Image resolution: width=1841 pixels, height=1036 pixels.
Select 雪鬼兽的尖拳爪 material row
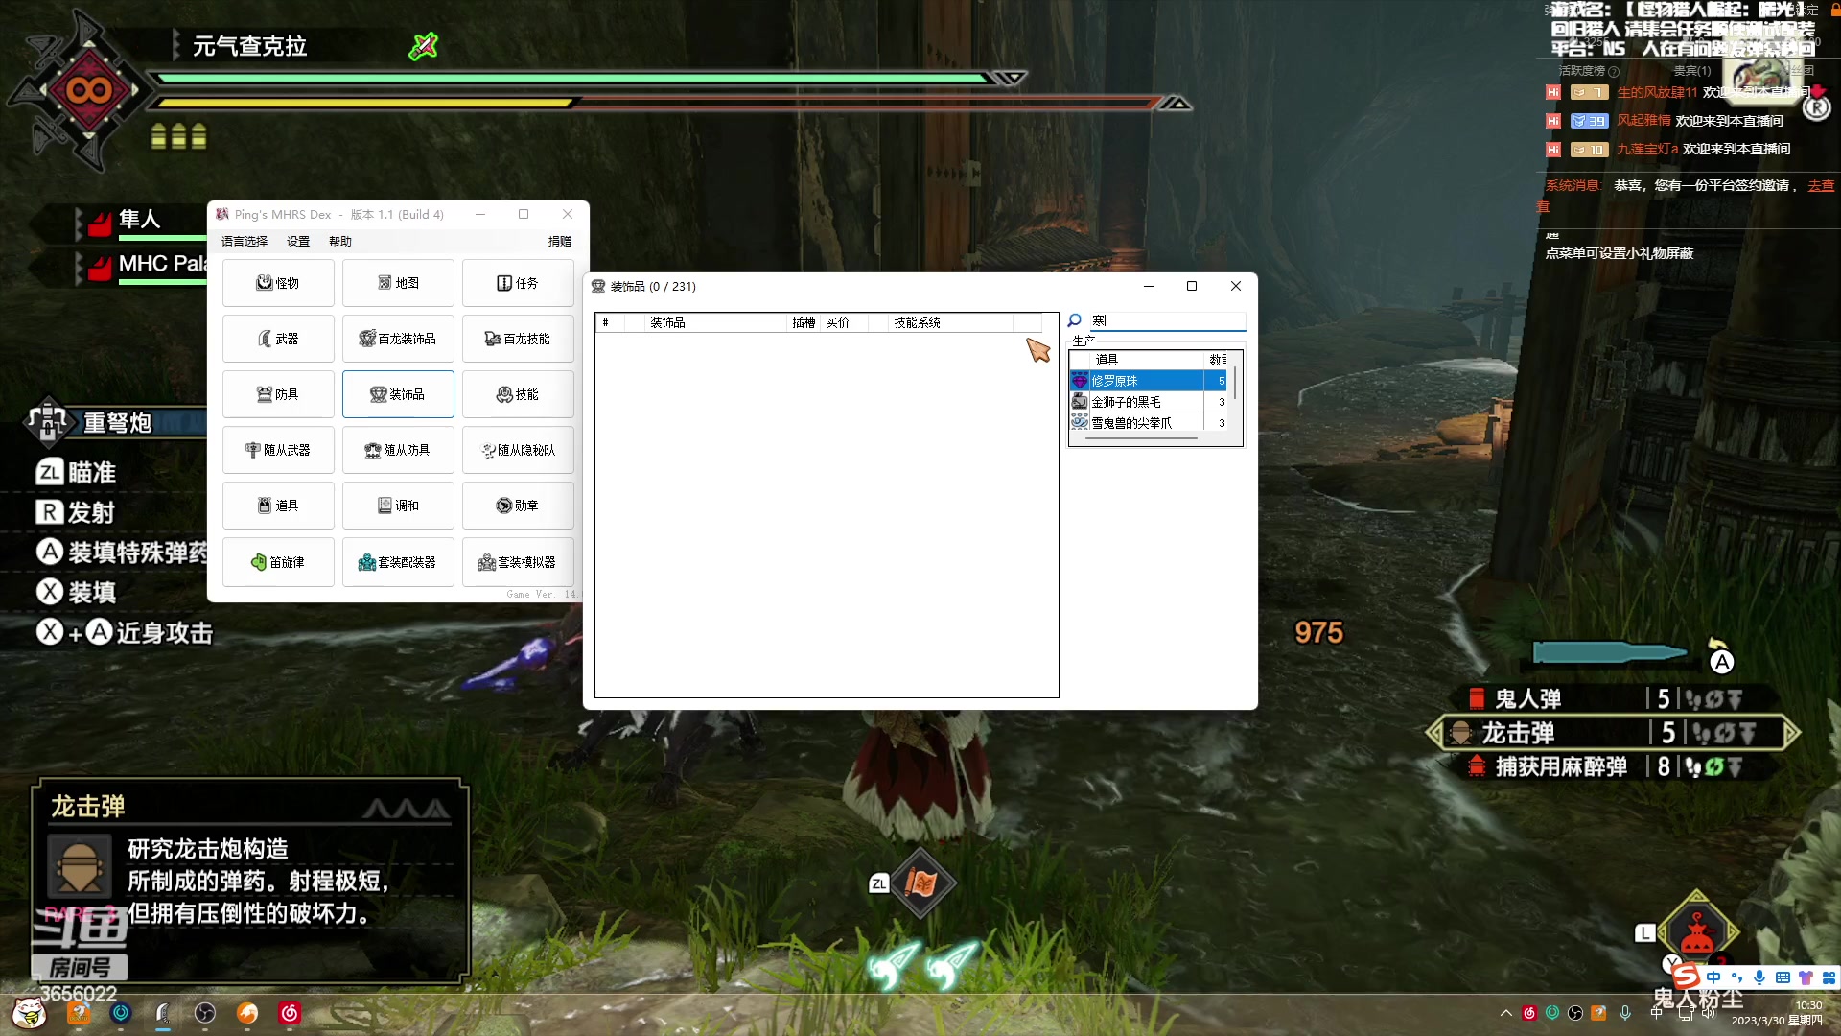click(1149, 423)
